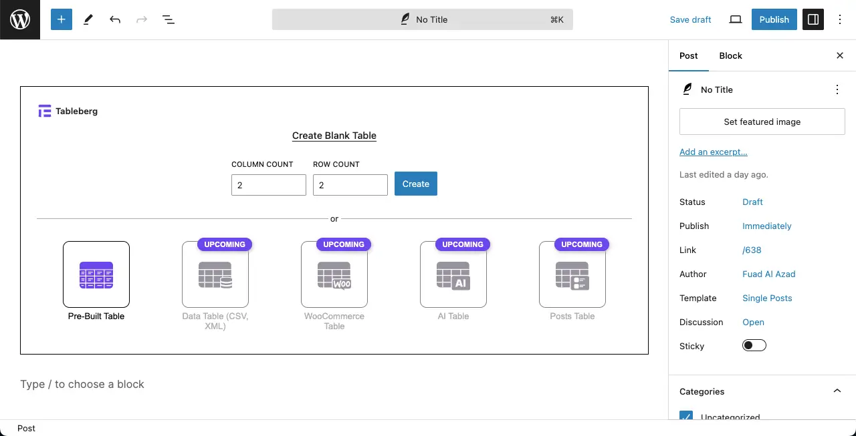Uncheck the Uncategorized category
Screen dimensions: 856x436
pos(686,417)
